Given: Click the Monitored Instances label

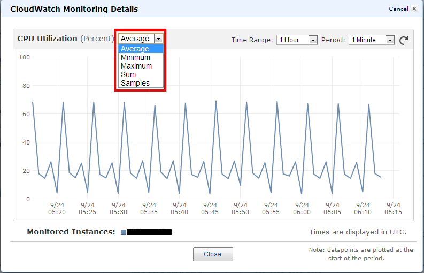Looking at the screenshot, I should point(71,232).
